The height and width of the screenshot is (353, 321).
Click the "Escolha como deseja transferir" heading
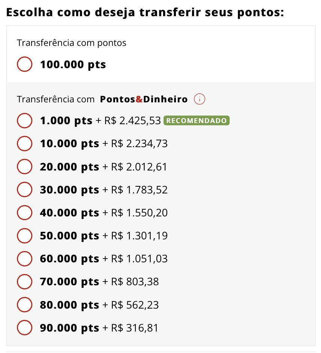145,12
